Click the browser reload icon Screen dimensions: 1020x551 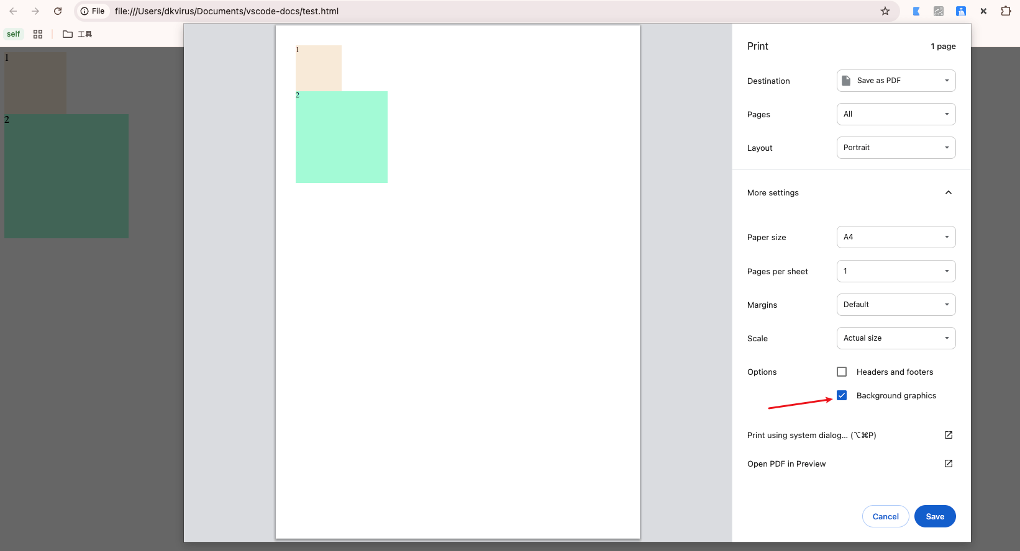(58, 11)
